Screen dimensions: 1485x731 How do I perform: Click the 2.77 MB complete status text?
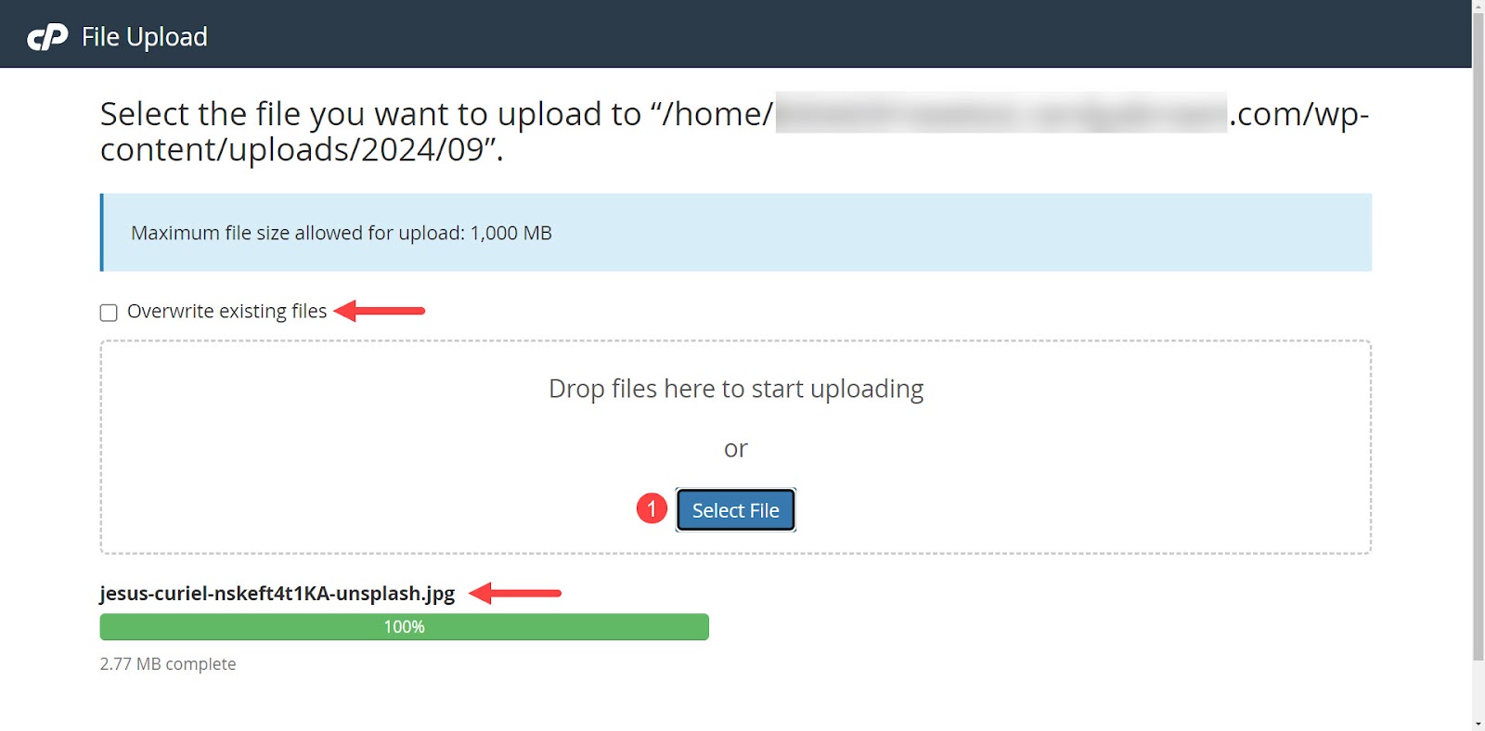coord(168,664)
